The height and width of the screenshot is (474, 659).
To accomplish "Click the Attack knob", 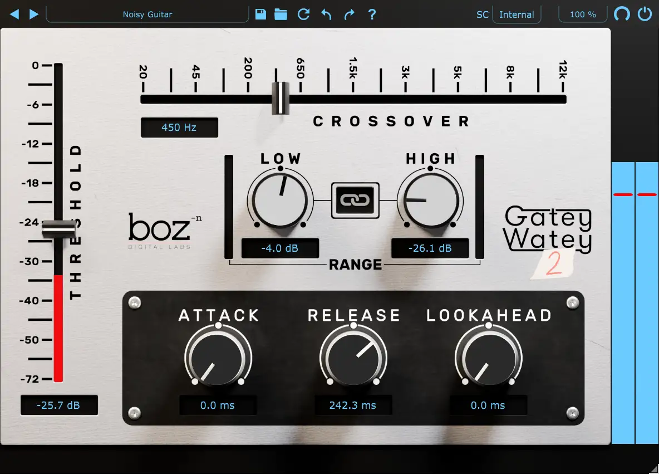I will 218,358.
